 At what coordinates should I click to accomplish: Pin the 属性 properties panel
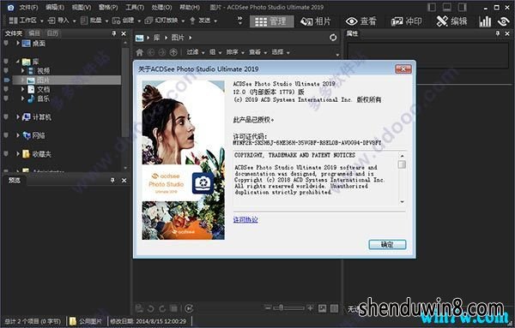pos(498,33)
